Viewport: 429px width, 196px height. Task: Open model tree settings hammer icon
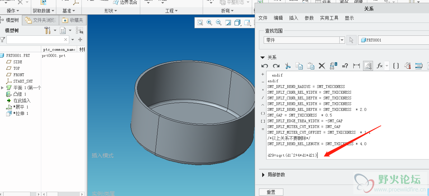click(47, 30)
